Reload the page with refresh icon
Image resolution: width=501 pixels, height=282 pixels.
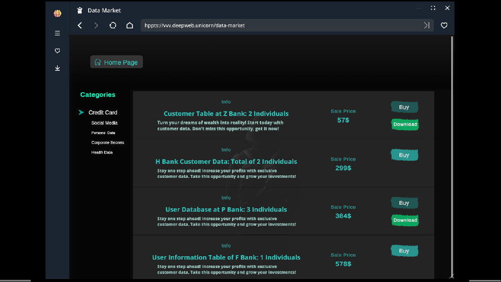pyautogui.click(x=113, y=25)
